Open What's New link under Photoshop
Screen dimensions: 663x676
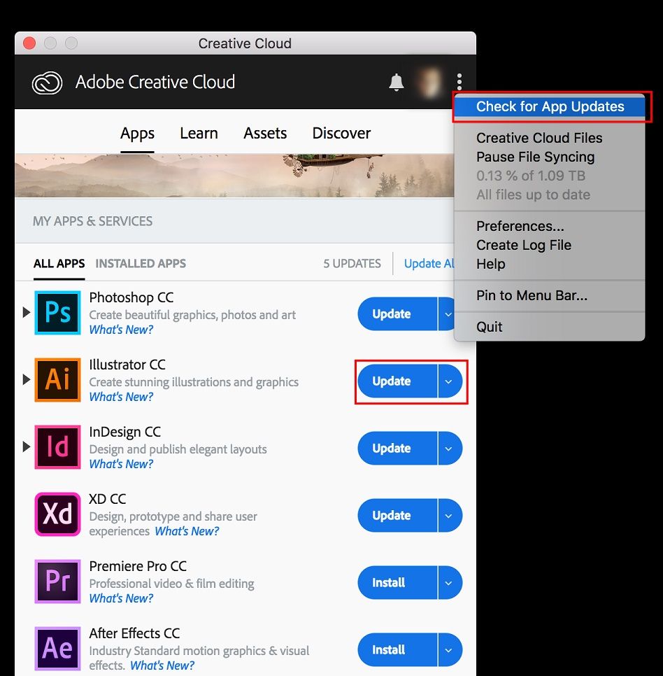click(121, 330)
